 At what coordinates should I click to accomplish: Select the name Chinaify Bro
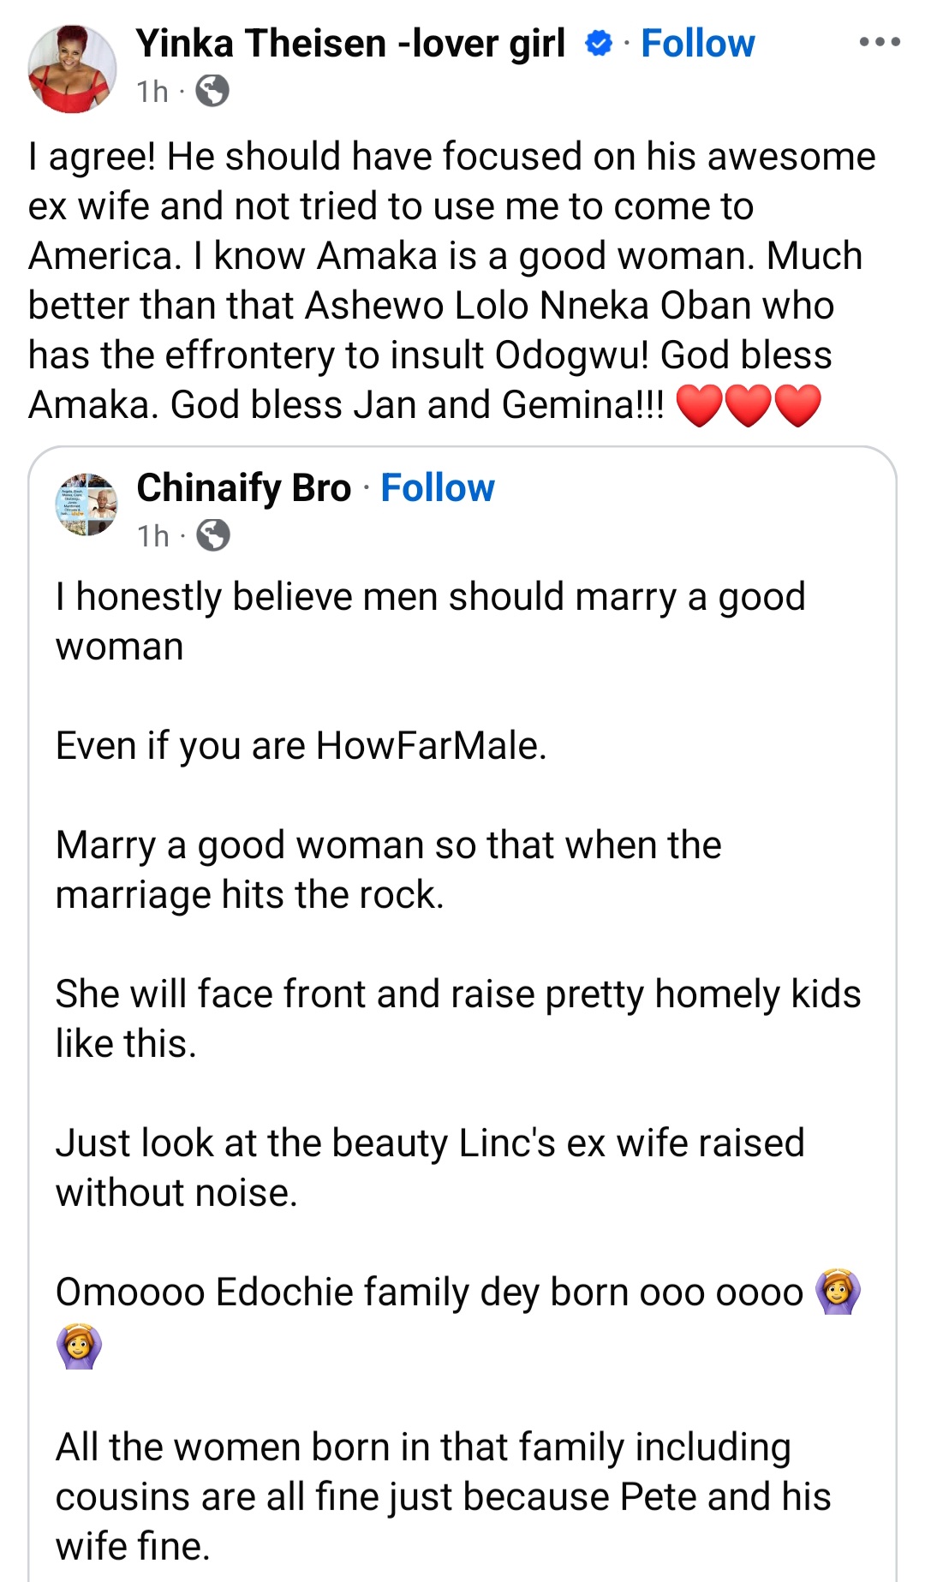pos(247,488)
